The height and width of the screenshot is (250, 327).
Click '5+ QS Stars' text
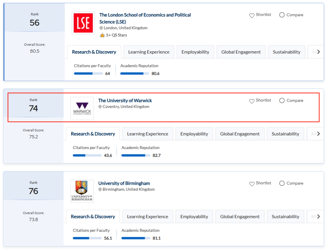[x=116, y=35]
